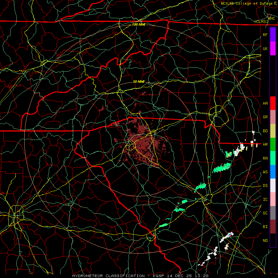278x278 pixels.
Task: Pick the HR heavy rain green swatch
Action: click(x=273, y=145)
